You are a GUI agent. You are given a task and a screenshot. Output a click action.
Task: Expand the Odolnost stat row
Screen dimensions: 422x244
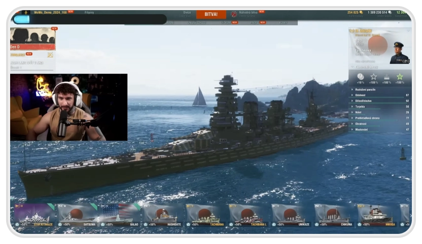[380, 95]
